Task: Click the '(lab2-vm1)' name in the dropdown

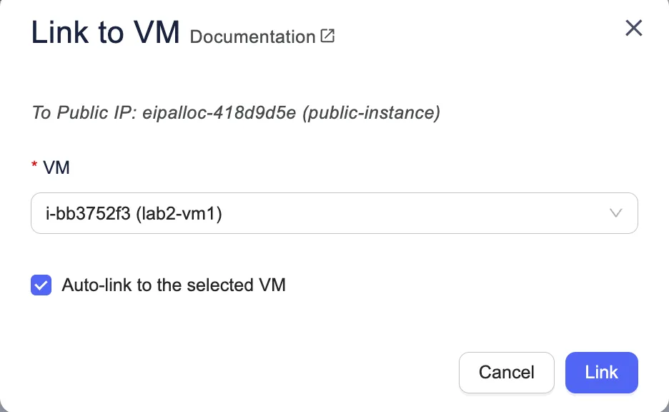Action: coord(179,213)
